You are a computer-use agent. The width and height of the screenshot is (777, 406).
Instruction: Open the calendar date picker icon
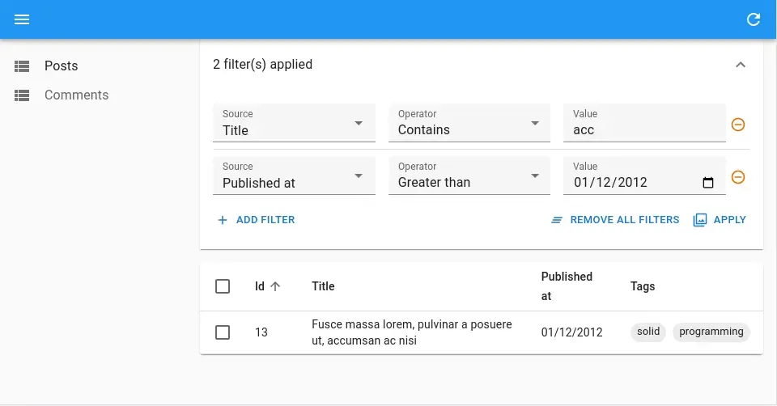pyautogui.click(x=708, y=183)
